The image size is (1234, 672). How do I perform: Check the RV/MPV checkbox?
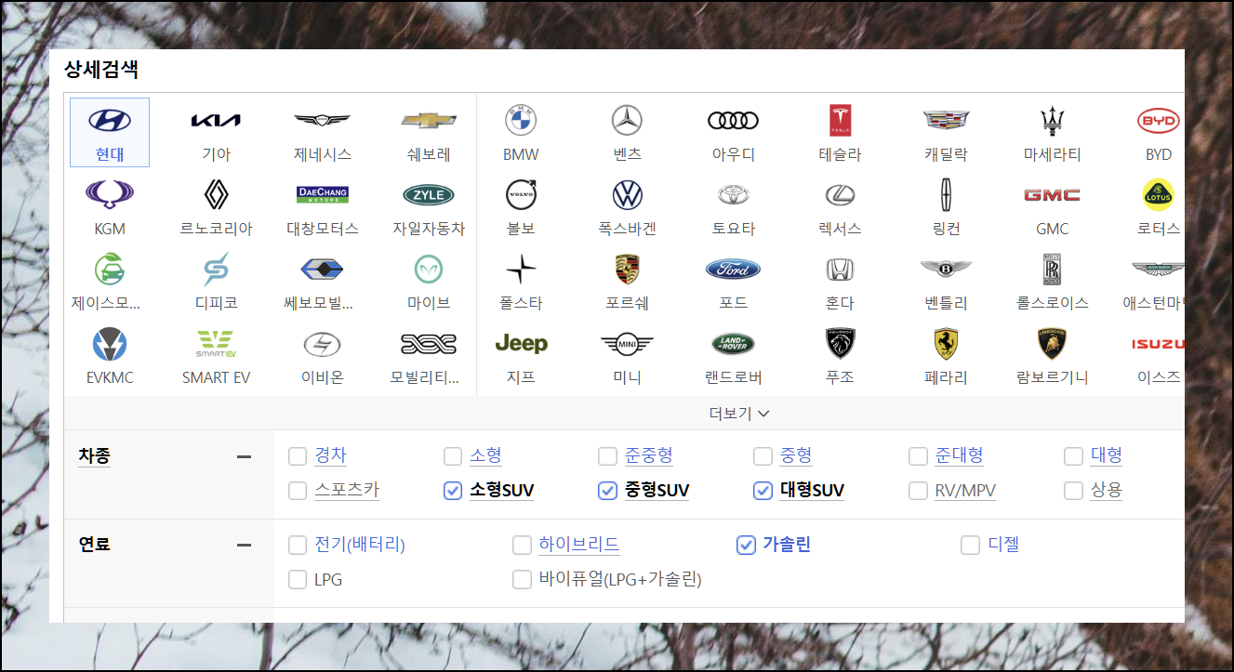pos(919,491)
